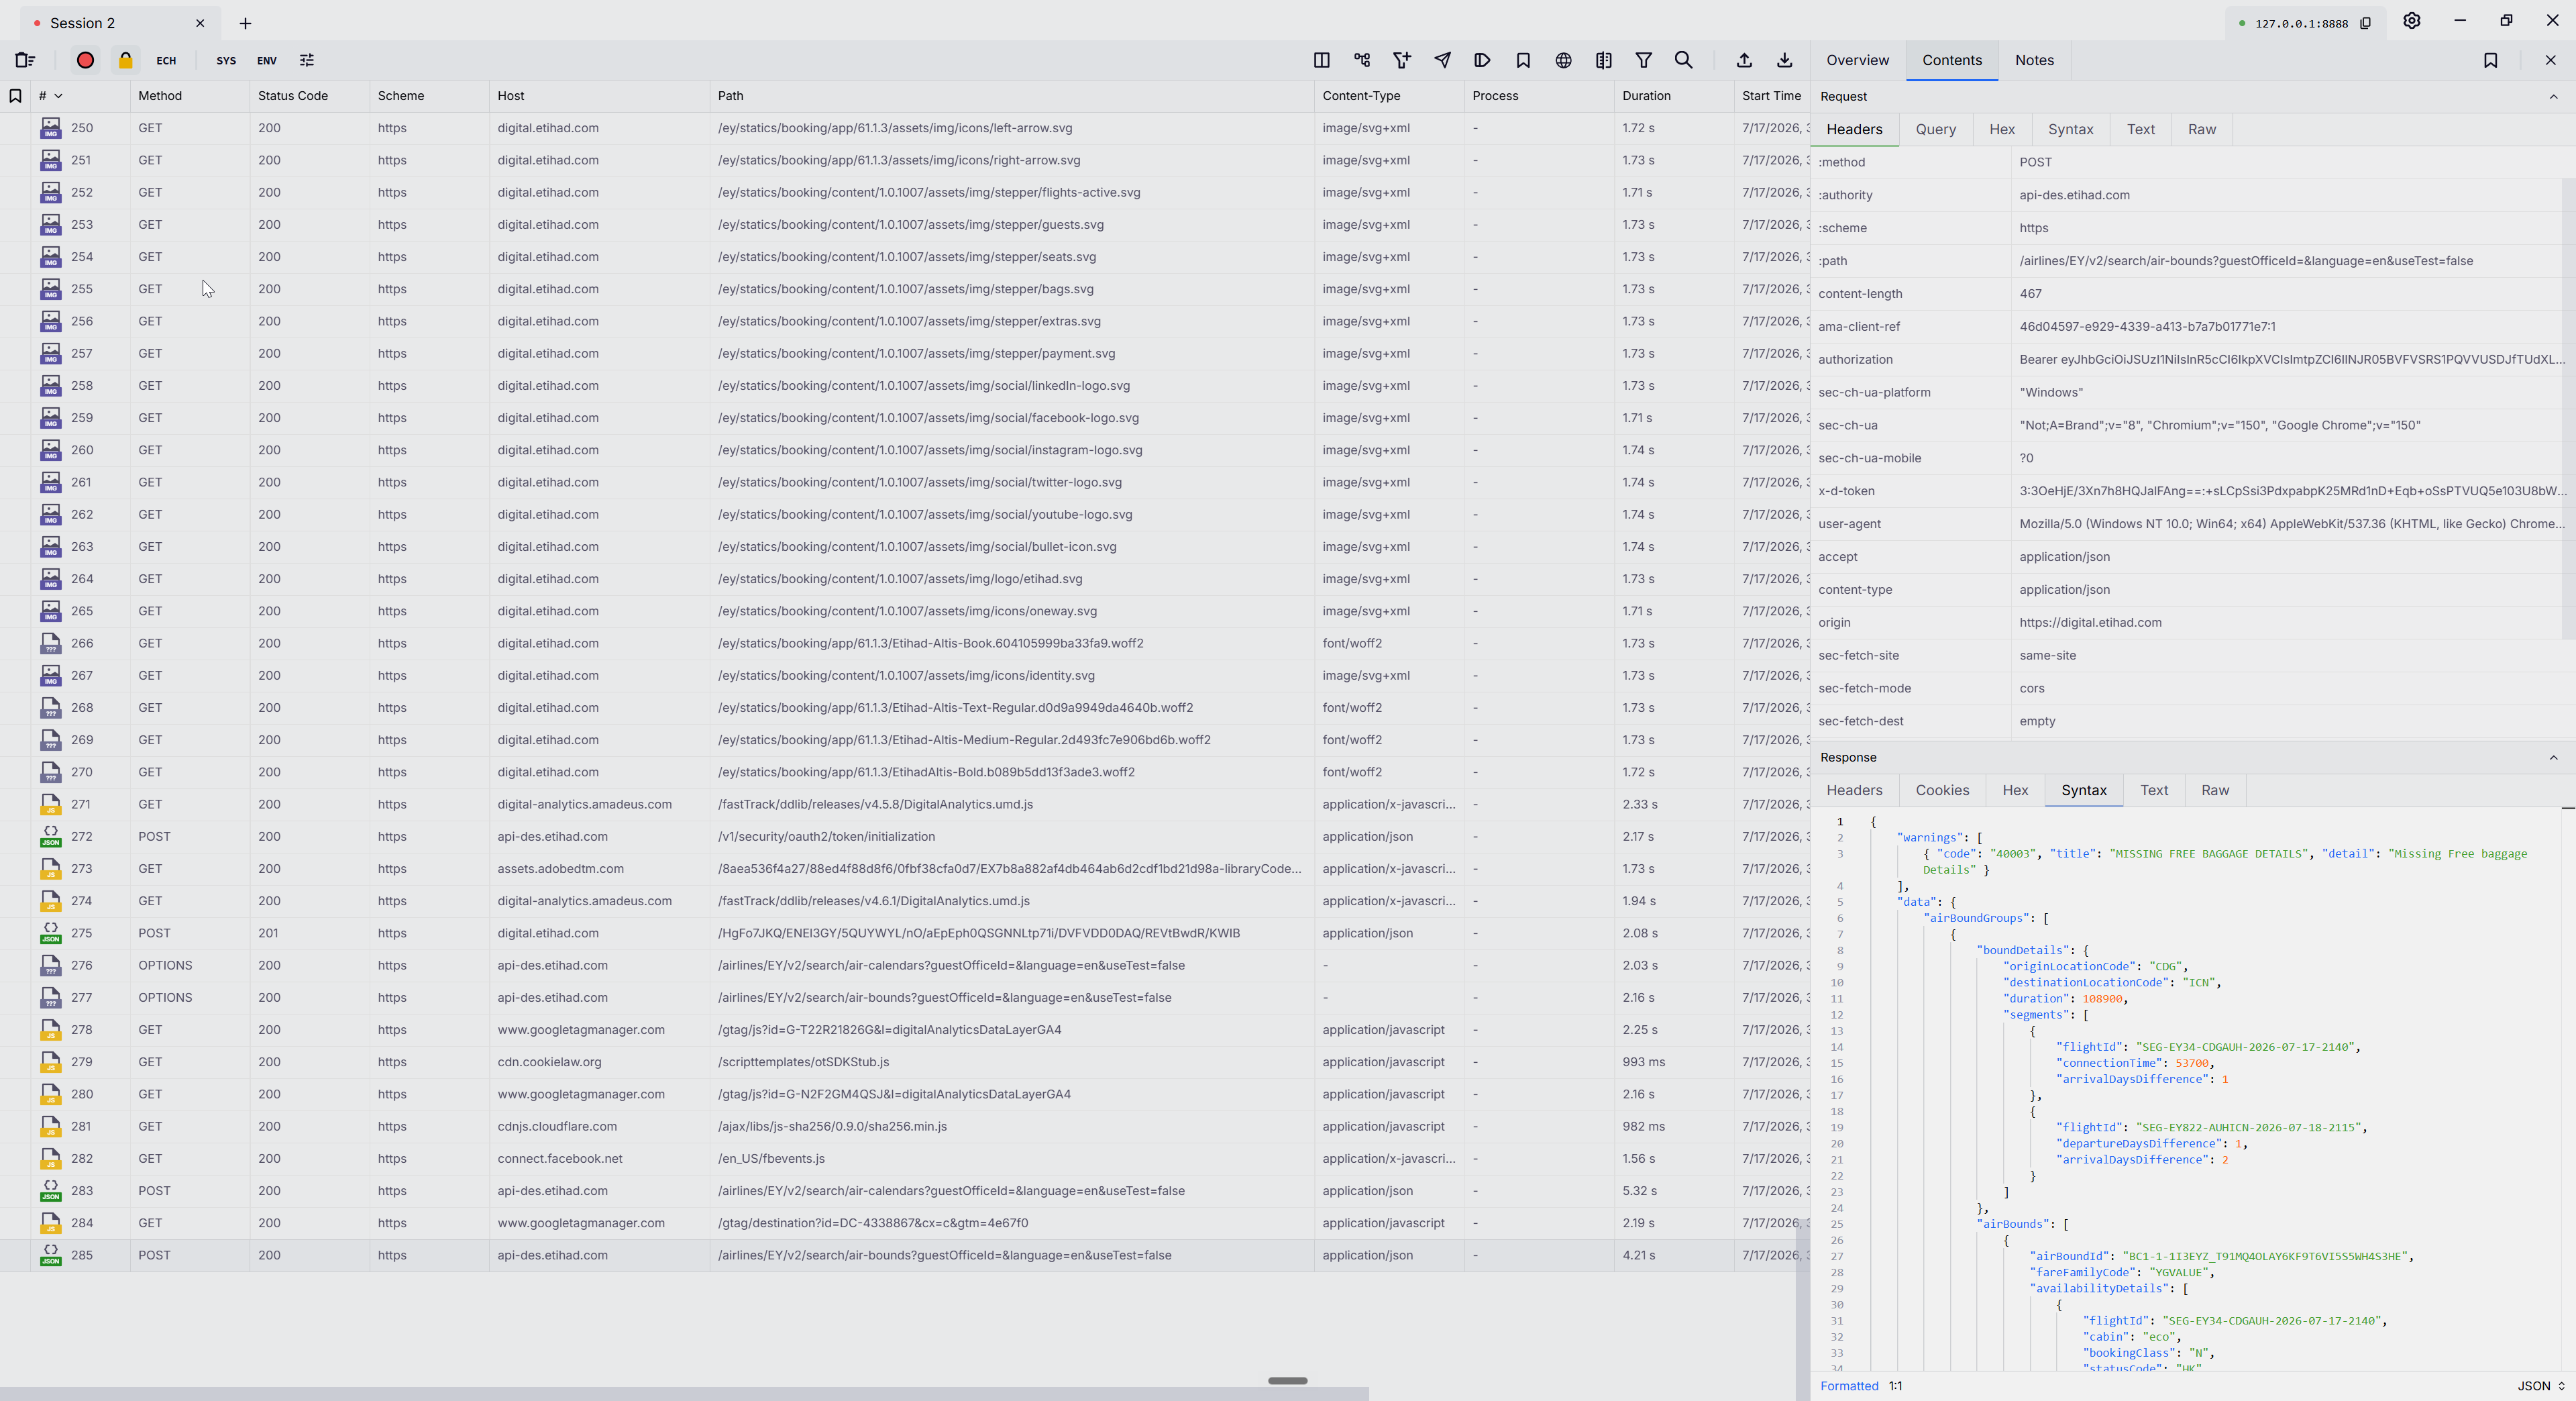
Task: Open the JSON format dropdown
Action: [x=2540, y=1386]
